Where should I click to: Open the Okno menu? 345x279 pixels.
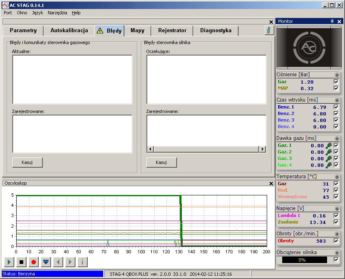pos(22,13)
